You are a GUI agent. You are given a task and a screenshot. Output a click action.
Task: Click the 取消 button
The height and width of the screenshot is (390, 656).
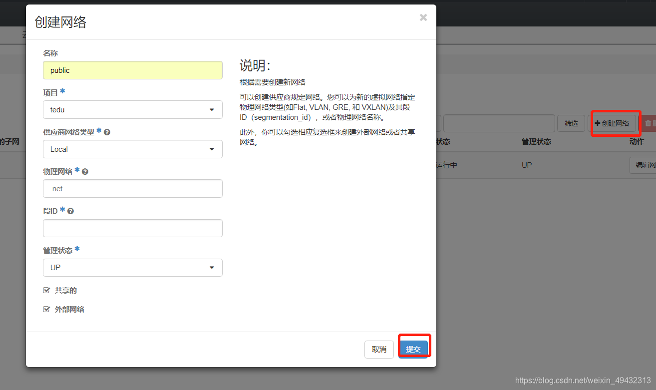point(379,349)
